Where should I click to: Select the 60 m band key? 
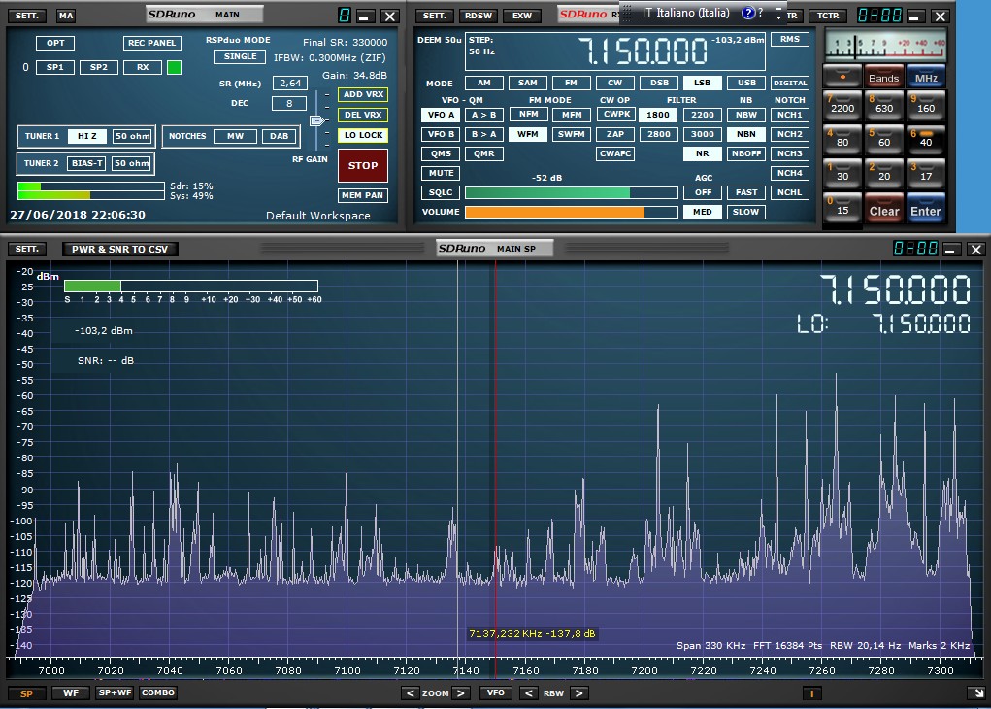(x=884, y=141)
